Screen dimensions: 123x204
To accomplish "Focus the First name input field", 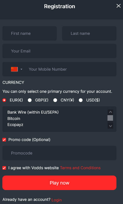I will pyautogui.click(x=29, y=33).
